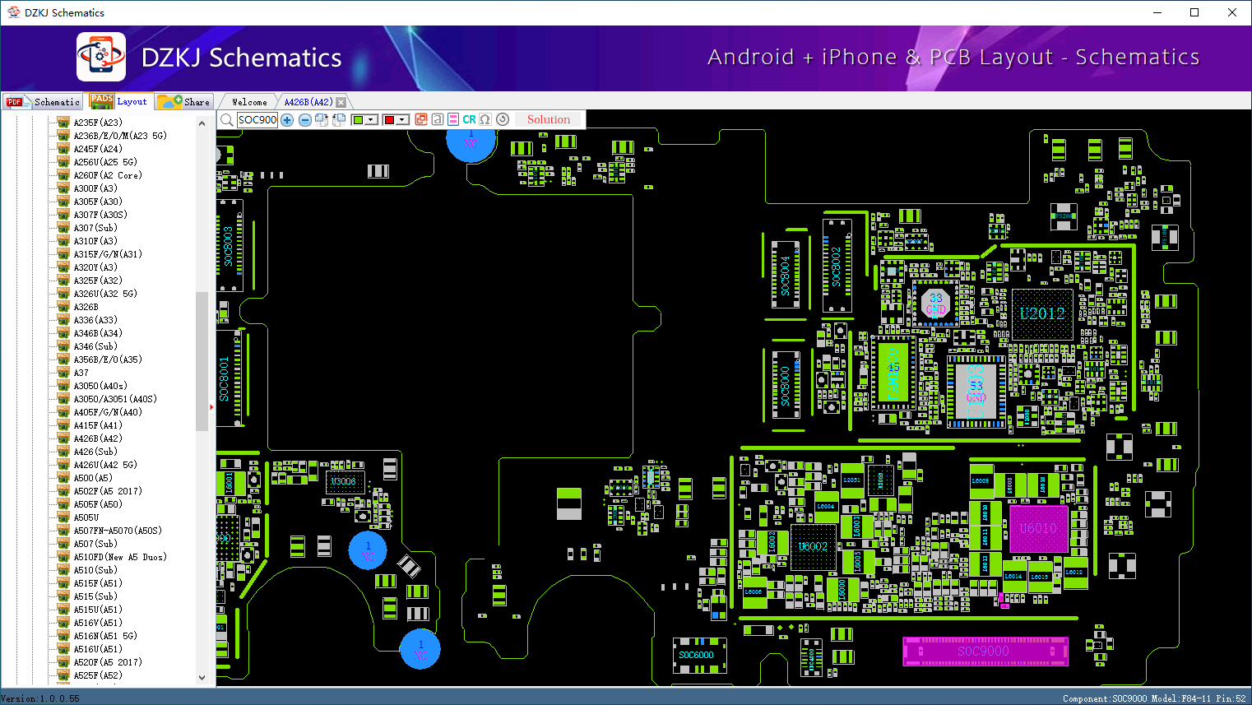
Task: Open the Welcome document tab
Action: (x=249, y=102)
